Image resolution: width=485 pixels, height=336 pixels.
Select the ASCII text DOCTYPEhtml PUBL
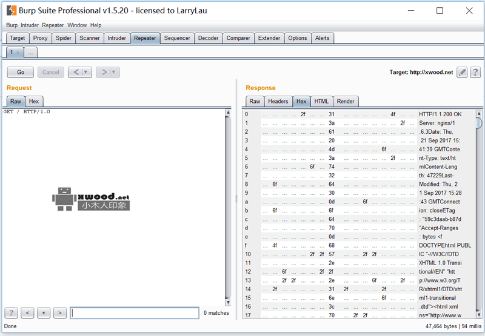pyautogui.click(x=445, y=246)
